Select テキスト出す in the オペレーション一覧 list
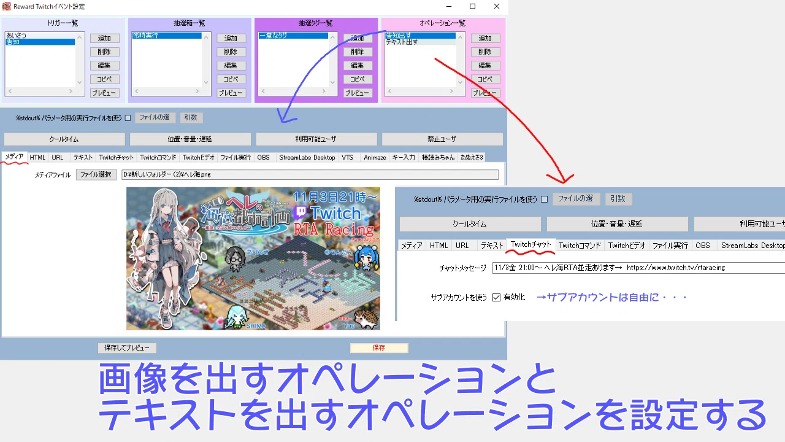This screenshot has height=442, width=785. click(x=420, y=42)
